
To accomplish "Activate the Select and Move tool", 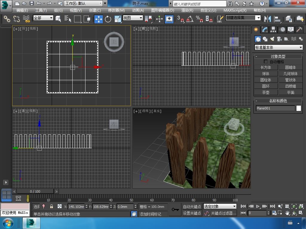I will pyautogui.click(x=98, y=19).
